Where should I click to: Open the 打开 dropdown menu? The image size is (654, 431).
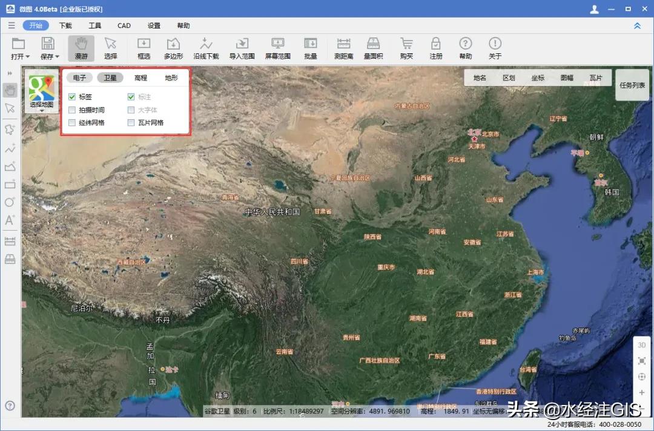point(18,48)
